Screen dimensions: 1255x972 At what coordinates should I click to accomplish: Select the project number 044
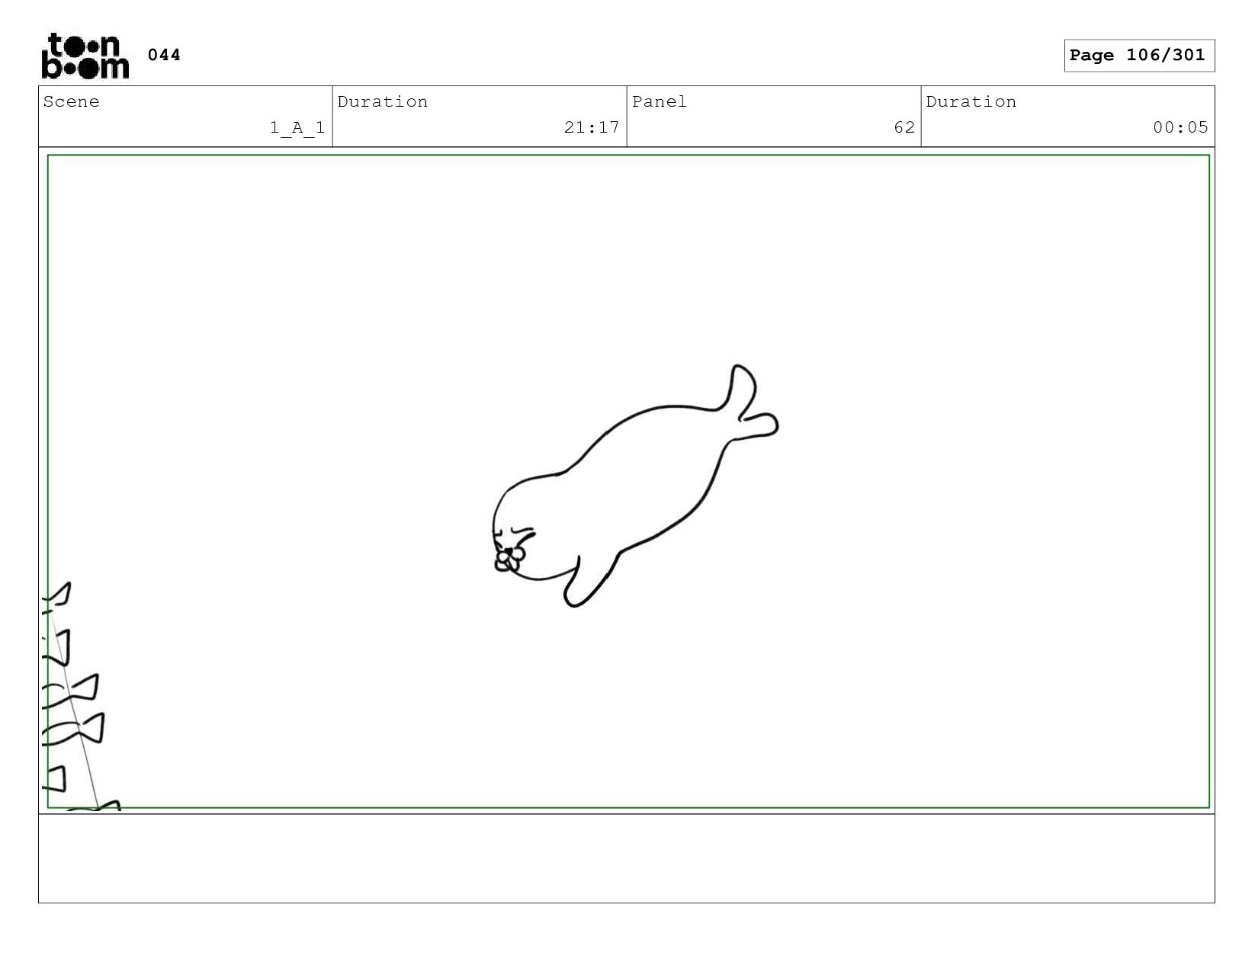pos(164,55)
